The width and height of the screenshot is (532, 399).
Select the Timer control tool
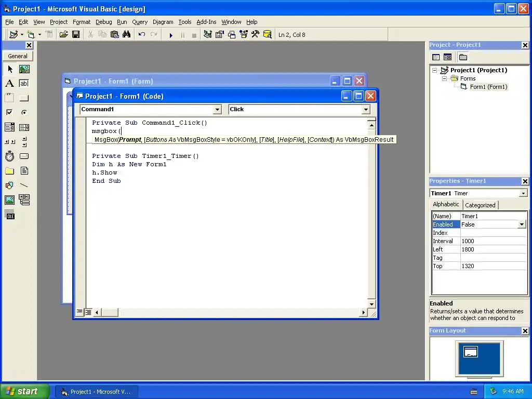9,156
